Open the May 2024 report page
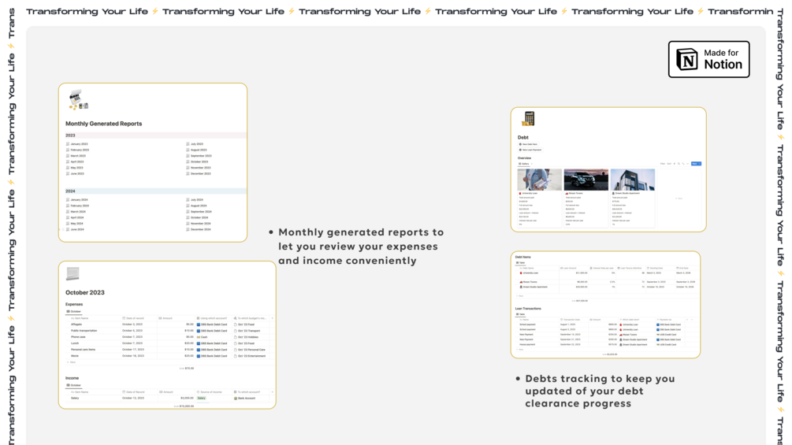Screen dimensions: 792x445 [x=75, y=224]
